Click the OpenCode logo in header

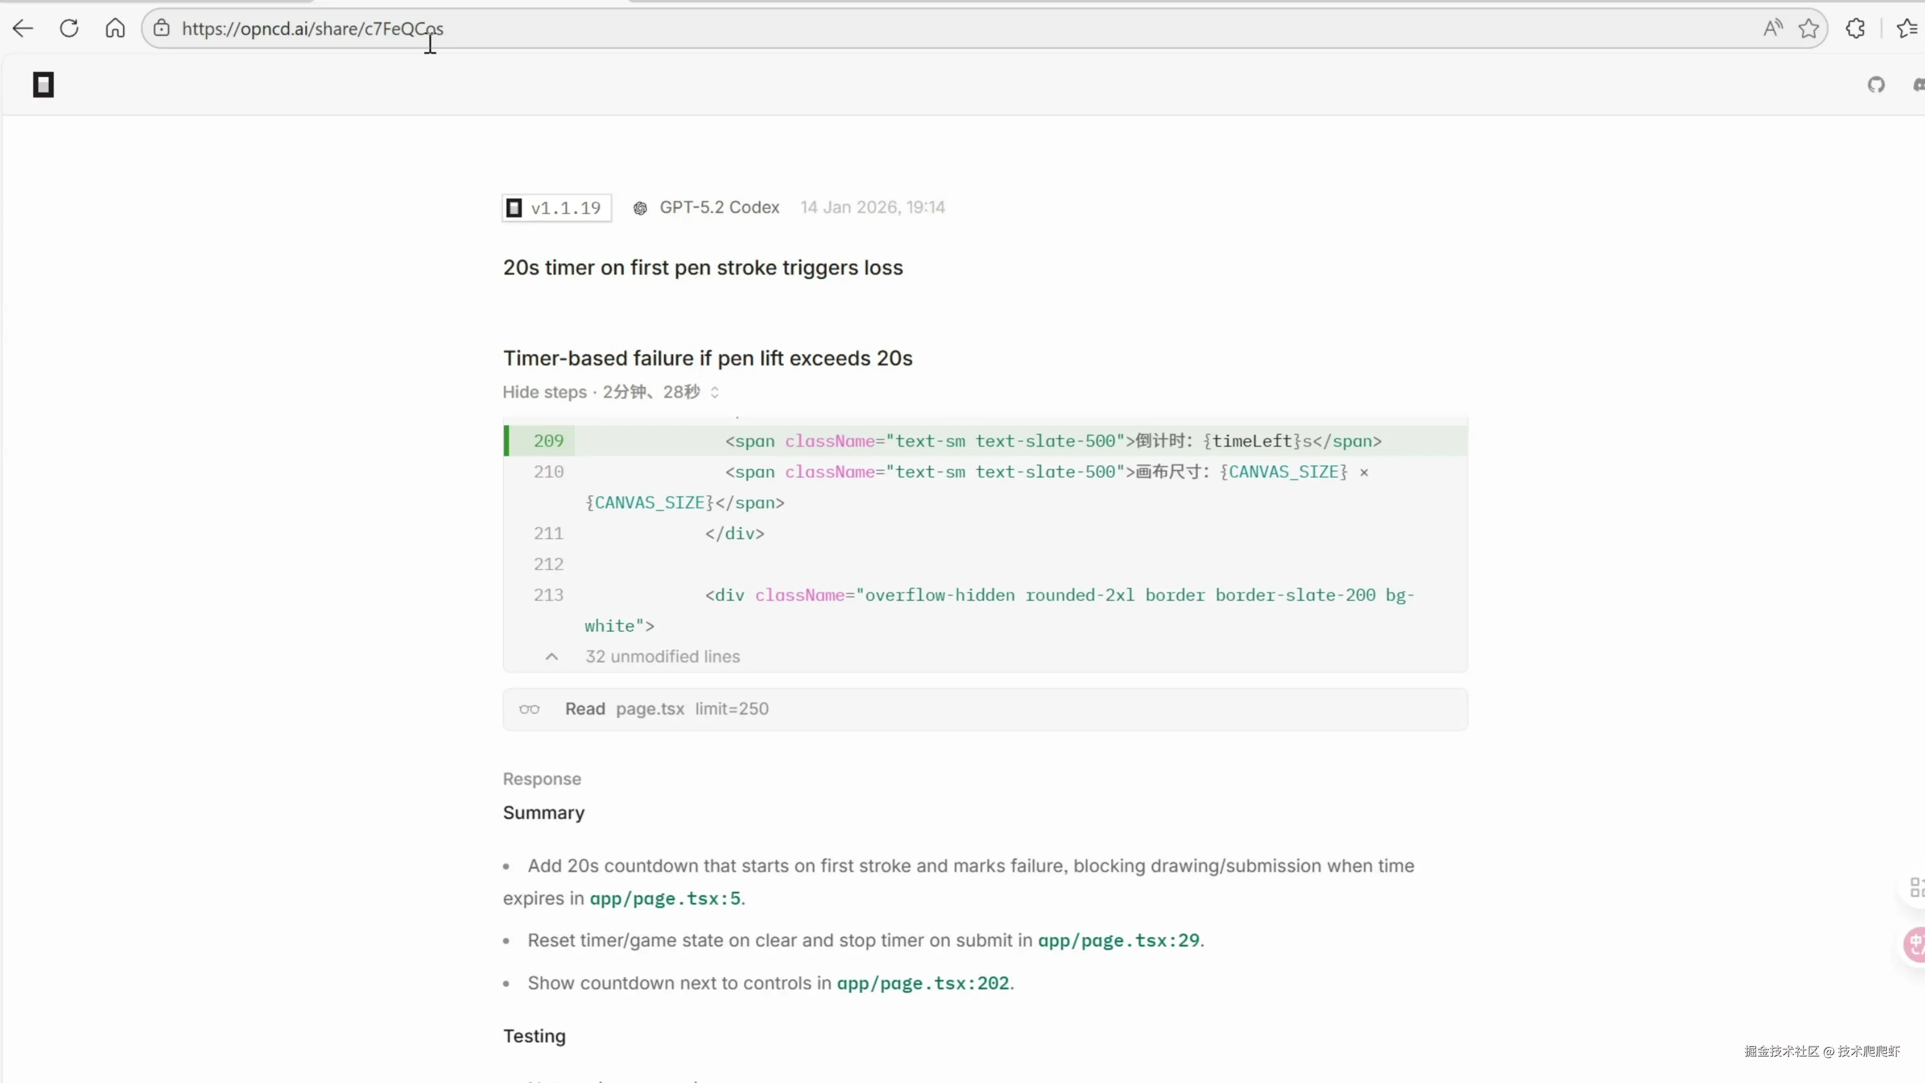pos(43,85)
